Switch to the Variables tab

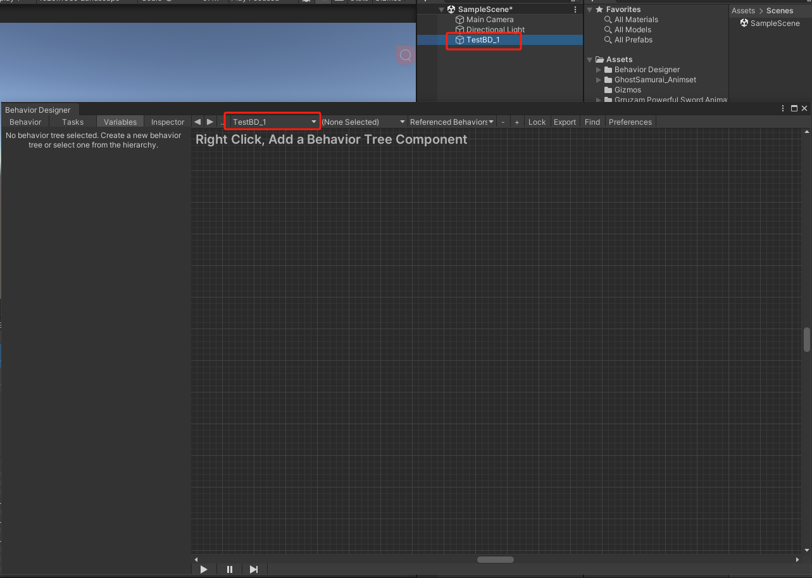(120, 122)
